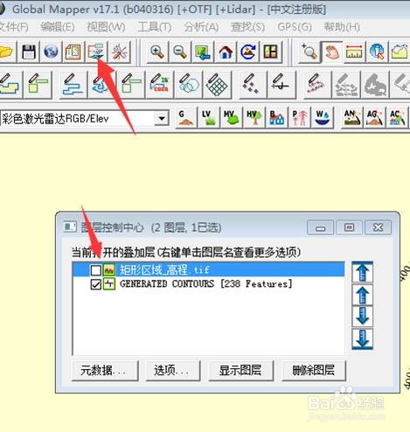Maximize the 图层控制中心 dialog
The height and width of the screenshot is (432, 410).
pyautogui.click(x=349, y=227)
